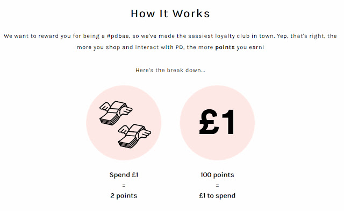This screenshot has width=344, height=211.
Task: Click Here's the break down text
Action: [170, 71]
